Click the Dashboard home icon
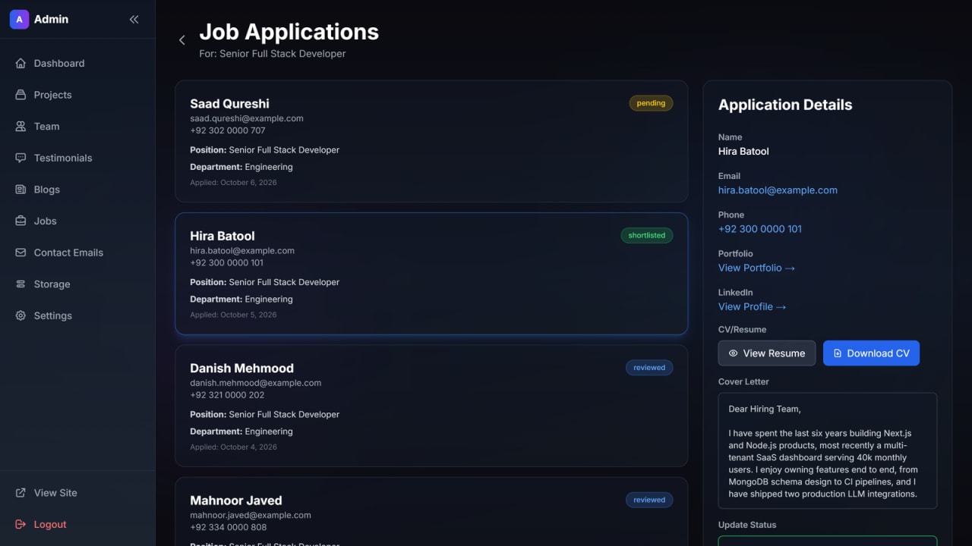Screen dimensions: 972x546 point(21,63)
